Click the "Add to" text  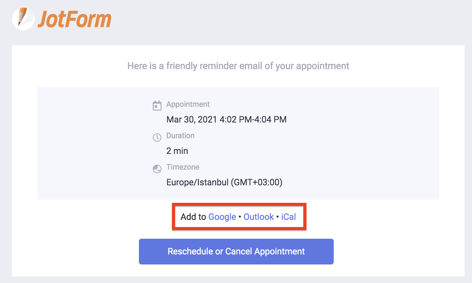[193, 217]
